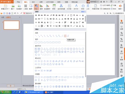Select the freeform polygon shape in lines

(65, 36)
